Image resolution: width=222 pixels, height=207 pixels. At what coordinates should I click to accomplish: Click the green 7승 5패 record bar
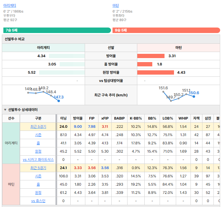57,30
